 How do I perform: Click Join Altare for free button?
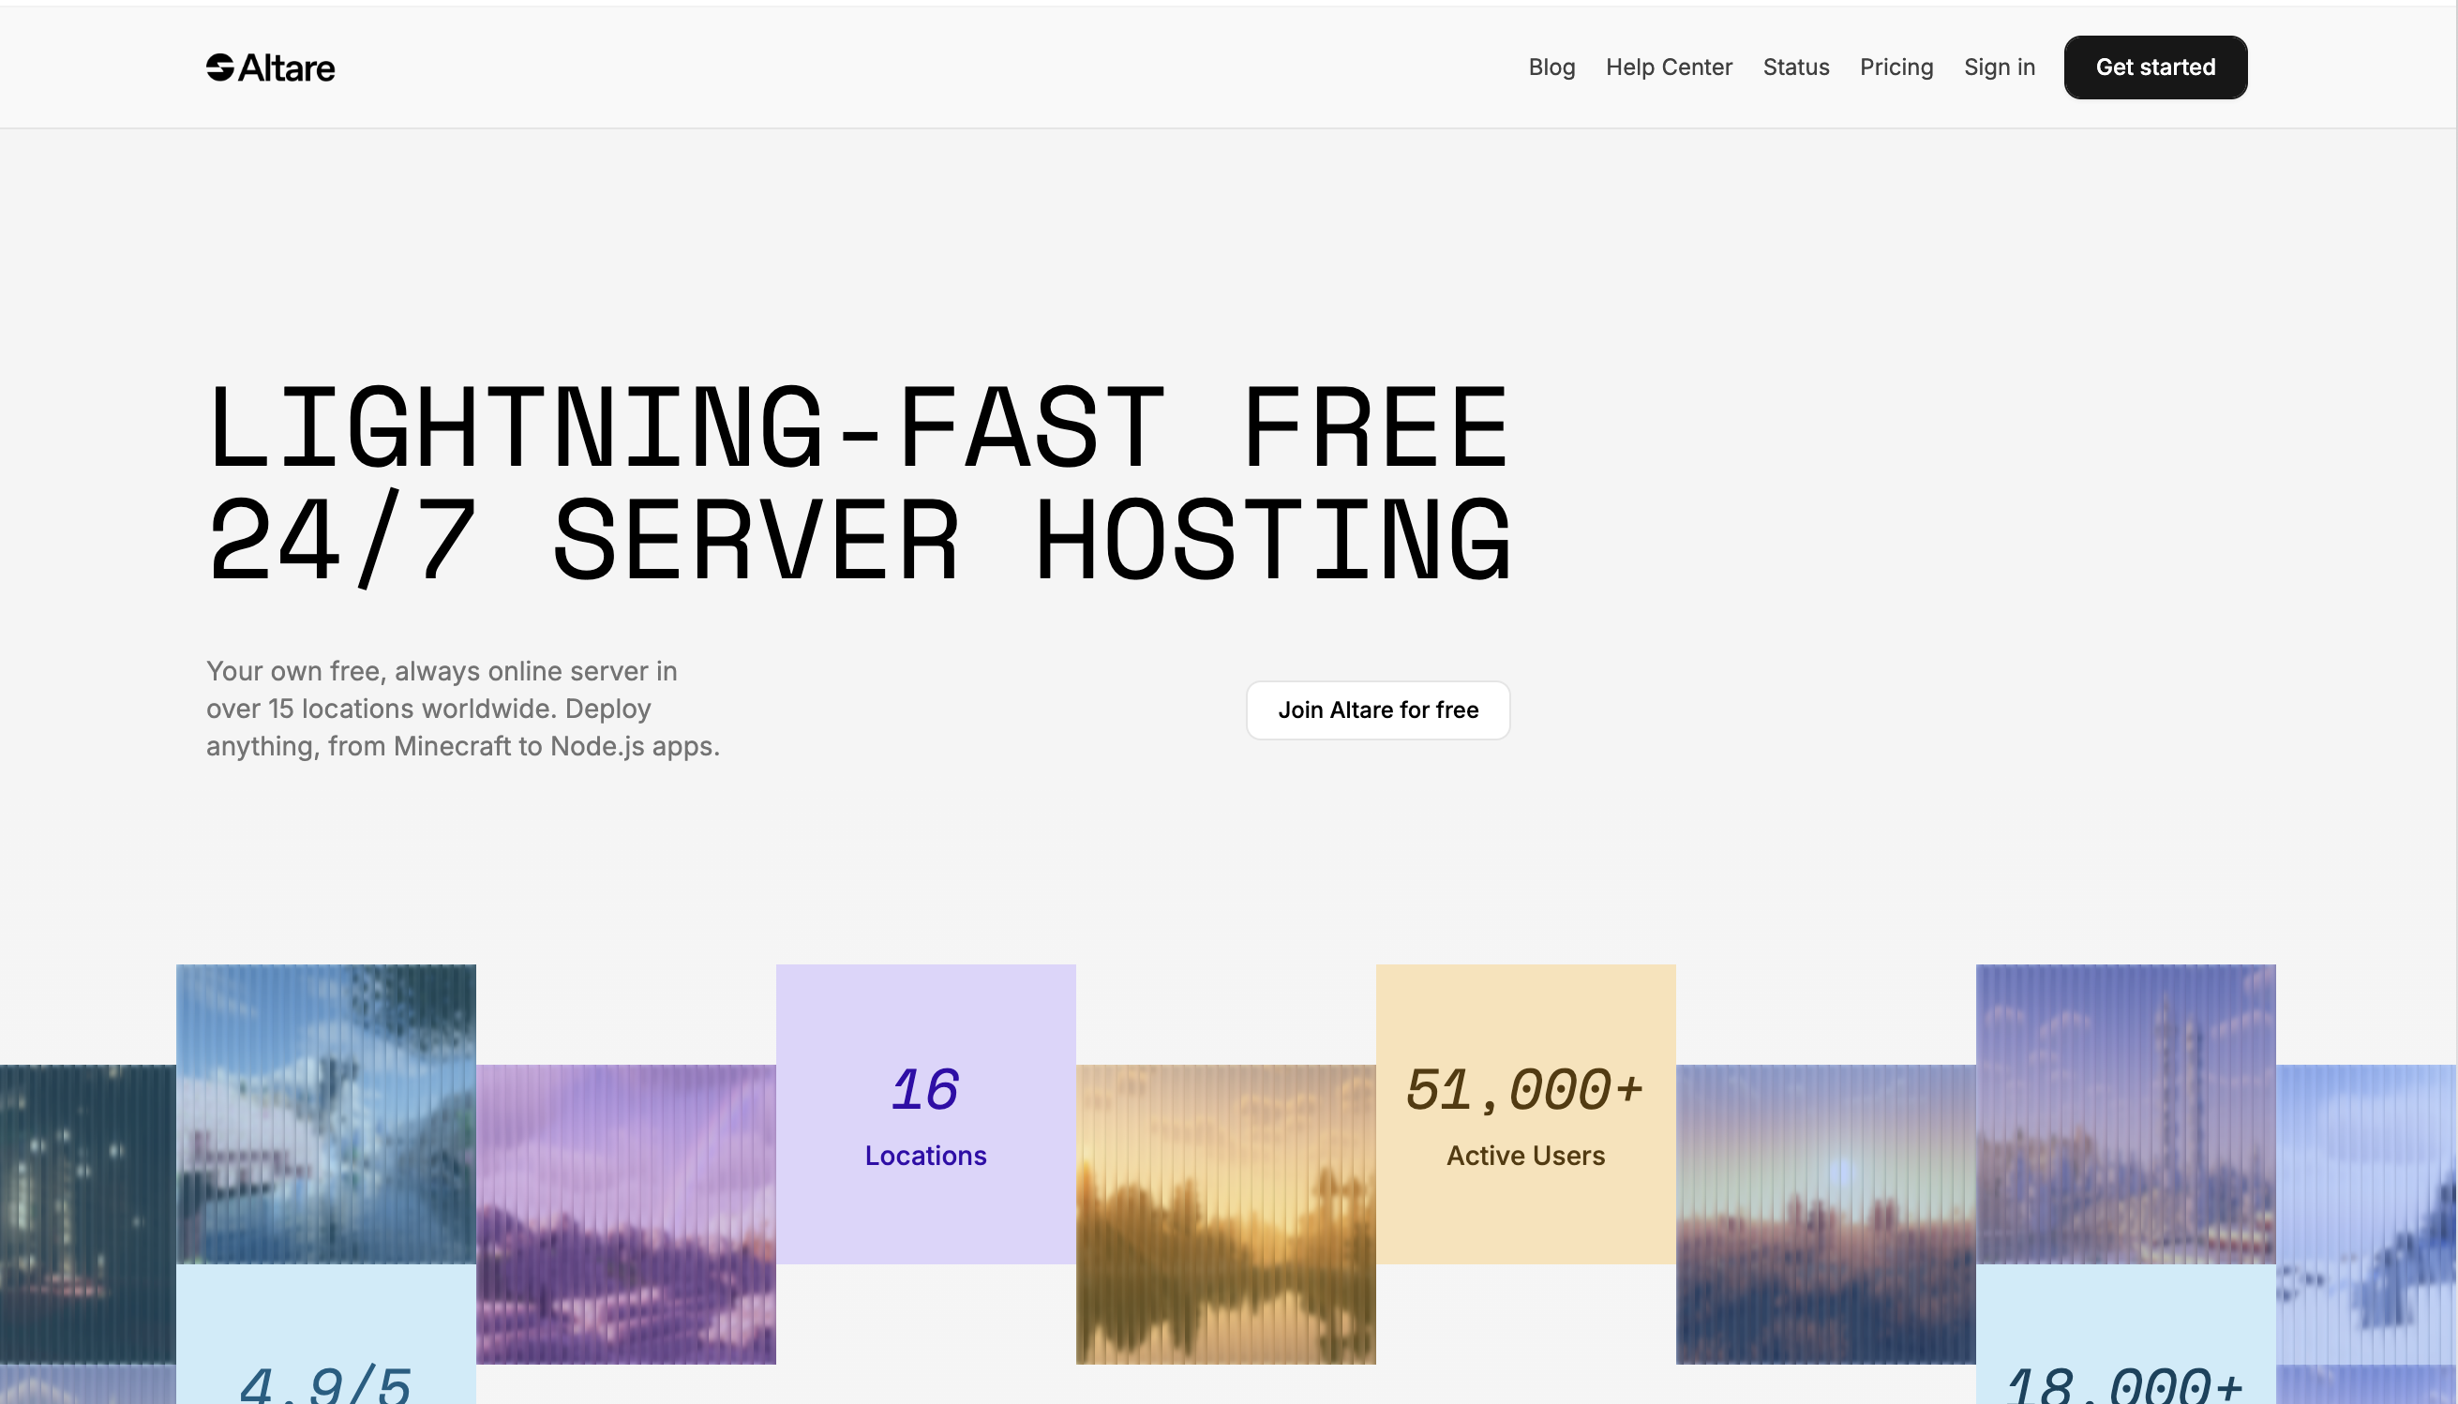1377,710
